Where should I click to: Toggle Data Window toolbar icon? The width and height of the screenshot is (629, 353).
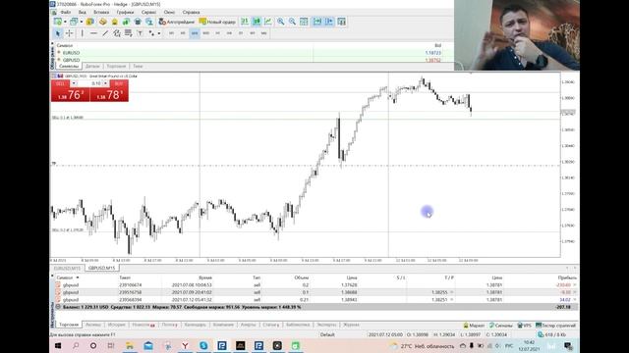[x=102, y=22]
